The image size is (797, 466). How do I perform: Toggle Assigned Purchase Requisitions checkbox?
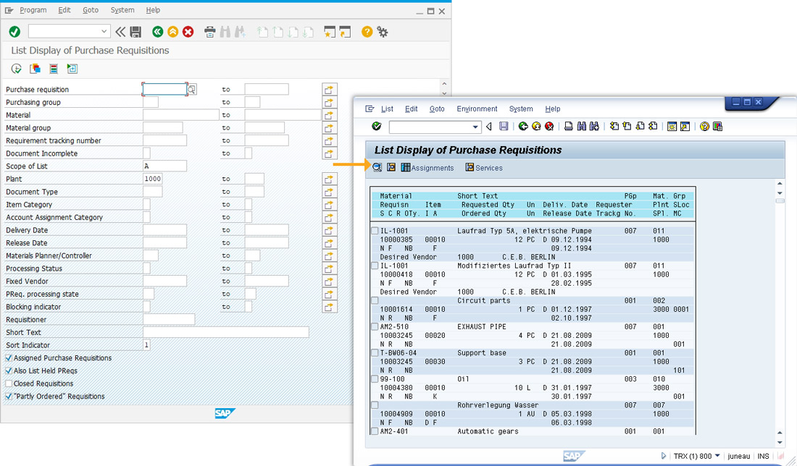coord(9,358)
